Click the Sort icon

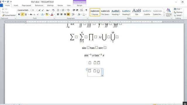click(82, 10)
